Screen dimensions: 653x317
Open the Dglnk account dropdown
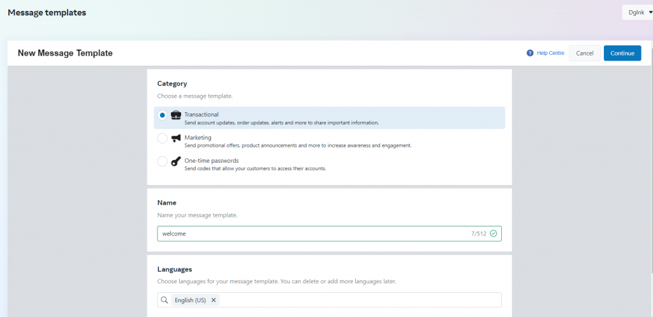637,13
